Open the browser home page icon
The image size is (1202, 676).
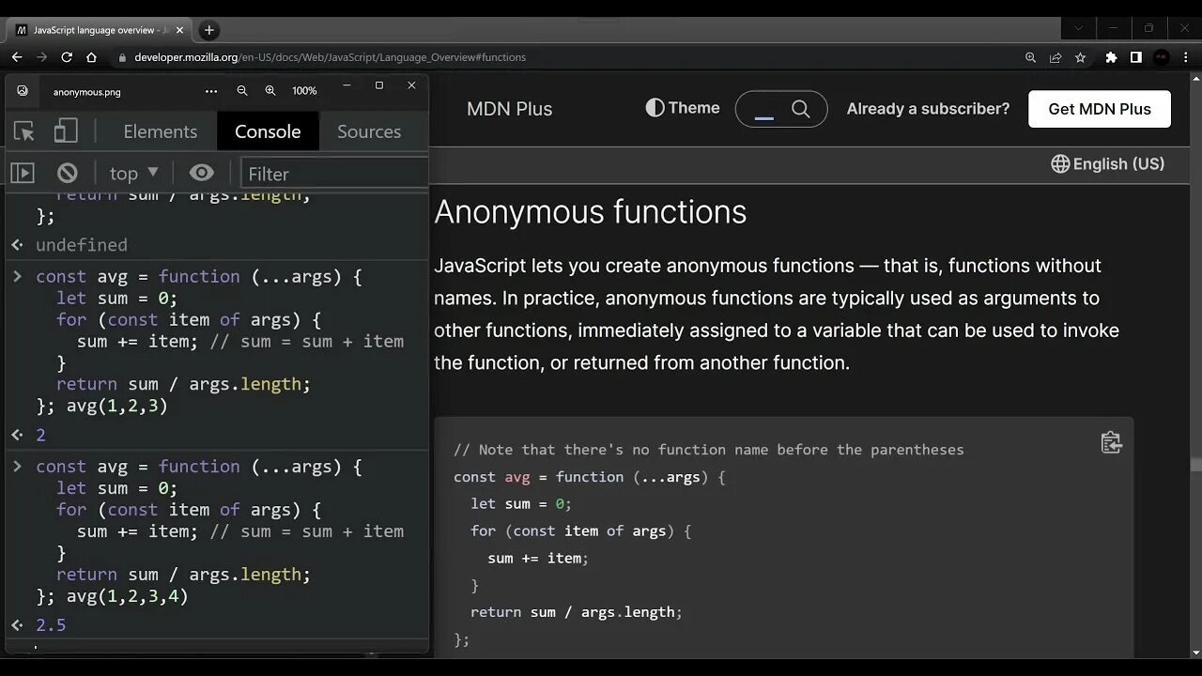pyautogui.click(x=91, y=57)
